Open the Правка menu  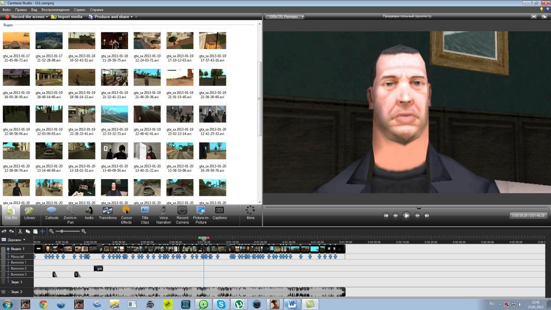coord(21,9)
